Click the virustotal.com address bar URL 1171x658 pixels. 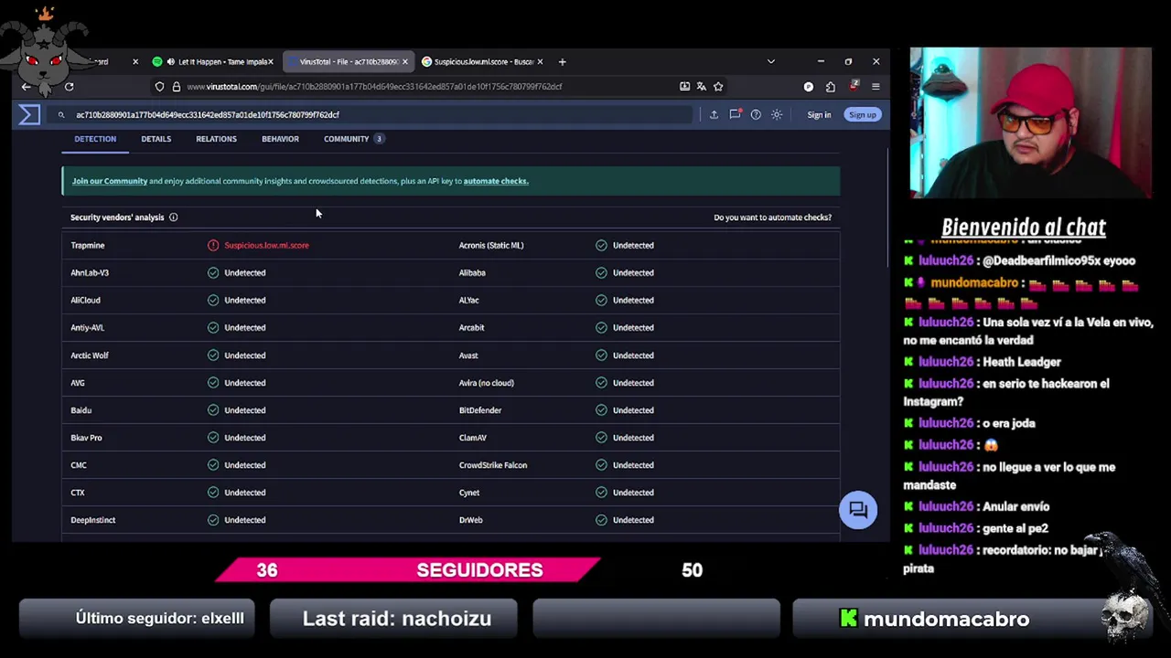(x=374, y=87)
